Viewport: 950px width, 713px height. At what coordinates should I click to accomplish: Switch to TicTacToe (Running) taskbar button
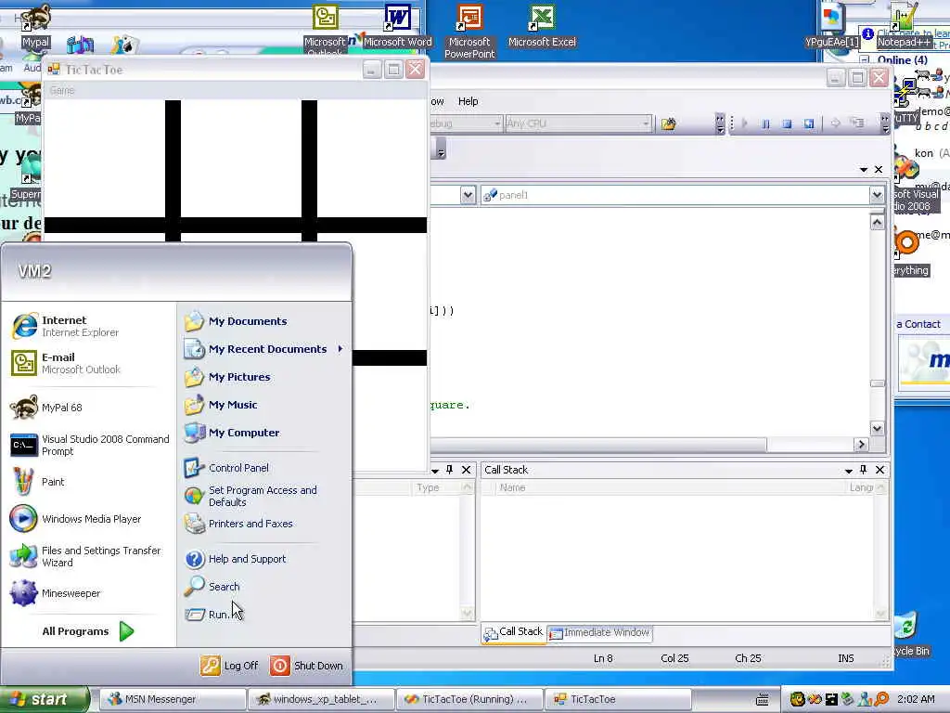(469, 699)
